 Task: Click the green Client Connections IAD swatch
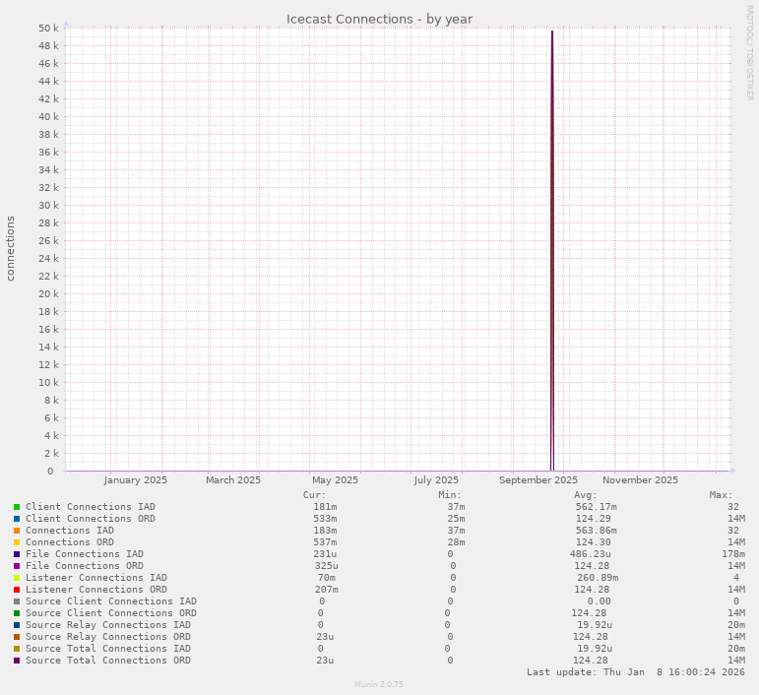tap(17, 507)
